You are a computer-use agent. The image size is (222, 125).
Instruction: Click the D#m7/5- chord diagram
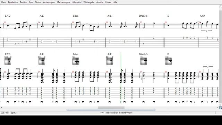pos(144,60)
